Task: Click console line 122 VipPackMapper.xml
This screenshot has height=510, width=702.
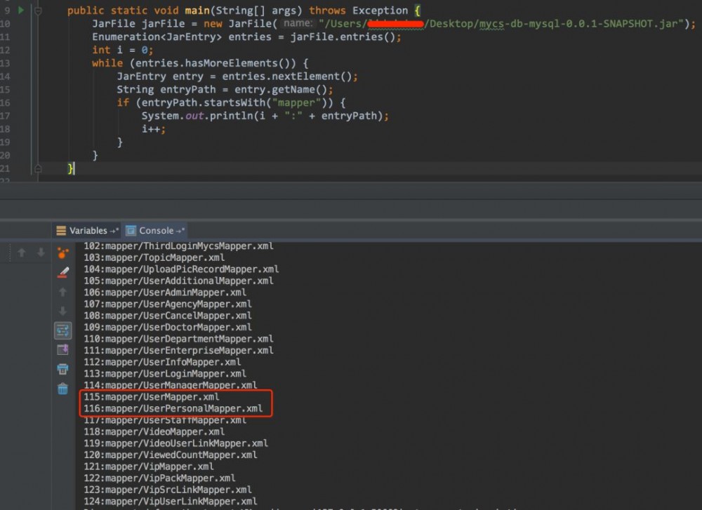Action: click(159, 478)
